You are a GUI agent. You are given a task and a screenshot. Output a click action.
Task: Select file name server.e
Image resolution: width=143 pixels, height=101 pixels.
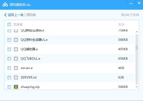coord(27,68)
